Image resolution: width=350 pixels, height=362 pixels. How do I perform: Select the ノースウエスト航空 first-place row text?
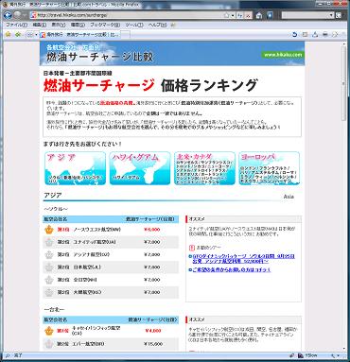97,230
